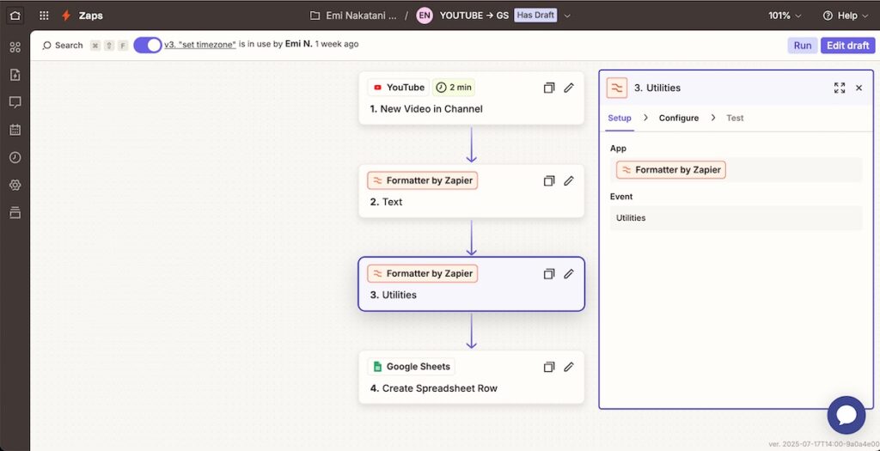Click the Run button
This screenshot has height=451, width=880.
tap(803, 46)
